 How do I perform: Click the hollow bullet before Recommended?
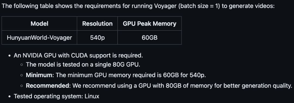click(x=22, y=86)
